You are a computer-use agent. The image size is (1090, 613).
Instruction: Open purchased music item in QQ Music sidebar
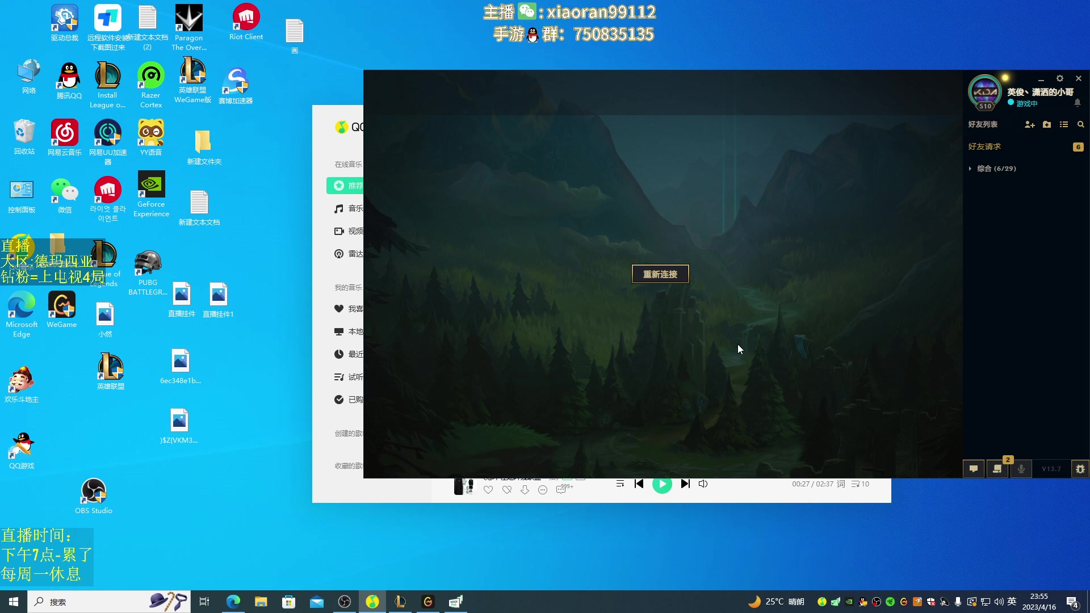(x=347, y=400)
